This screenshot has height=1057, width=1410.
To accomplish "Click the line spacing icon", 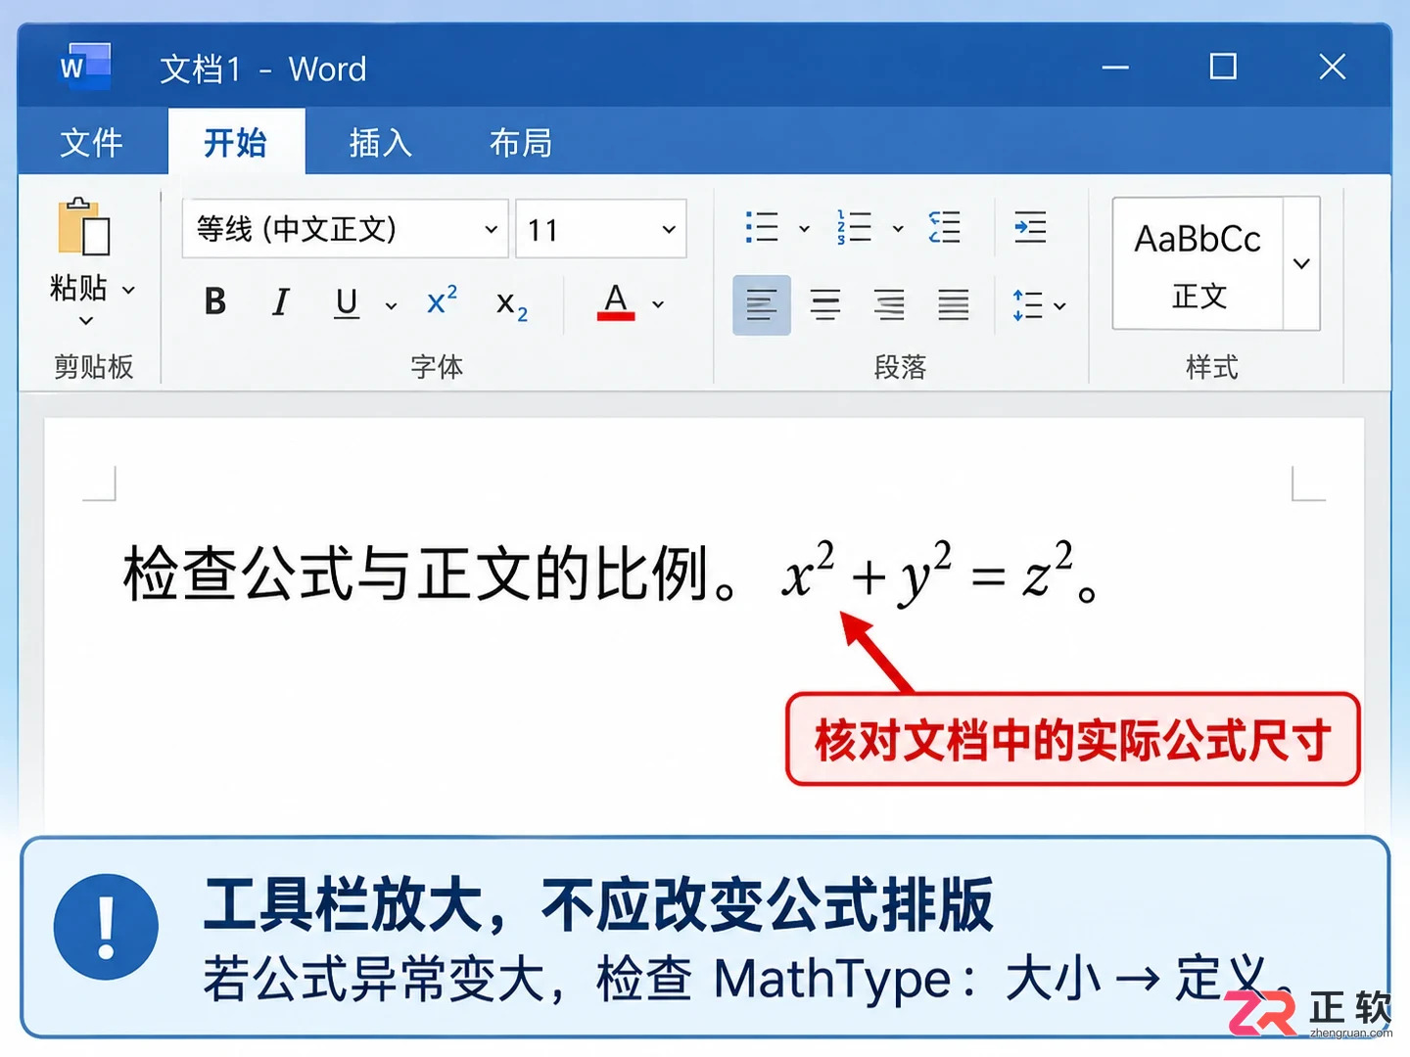I will pyautogui.click(x=1027, y=305).
